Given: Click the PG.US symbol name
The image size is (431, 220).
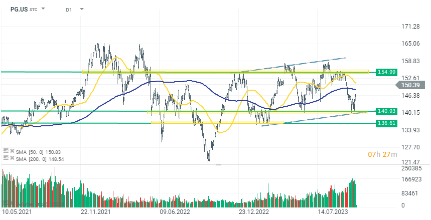Looking at the screenshot, I should [20, 9].
